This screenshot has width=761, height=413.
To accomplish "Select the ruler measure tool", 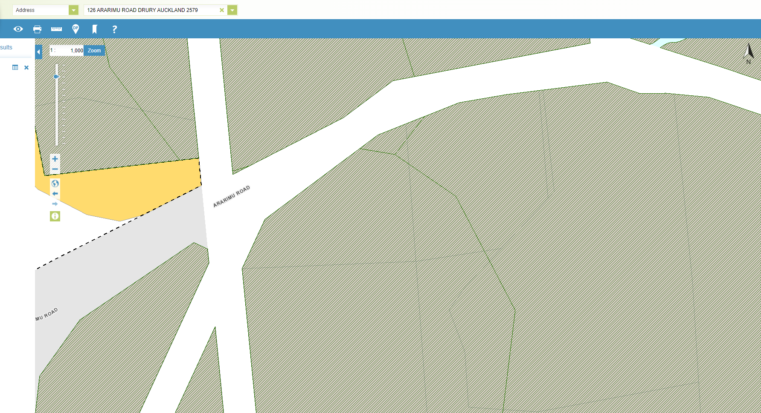I will coord(56,29).
